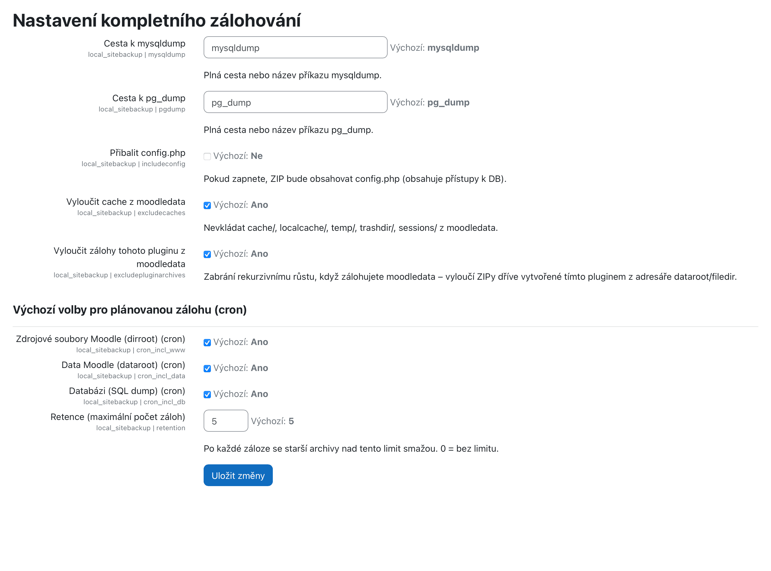
Task: Click the mysqldump path input field
Action: pos(295,48)
